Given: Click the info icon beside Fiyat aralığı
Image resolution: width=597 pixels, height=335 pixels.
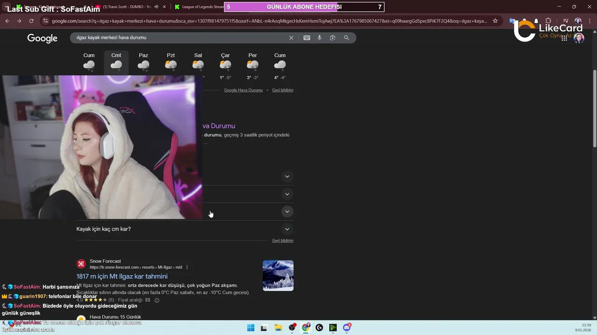Looking at the screenshot, I should [157, 300].
